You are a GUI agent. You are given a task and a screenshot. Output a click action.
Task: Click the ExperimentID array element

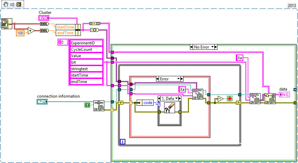tap(86, 43)
